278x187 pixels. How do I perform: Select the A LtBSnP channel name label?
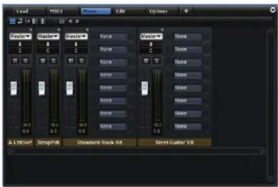pyautogui.click(x=20, y=143)
